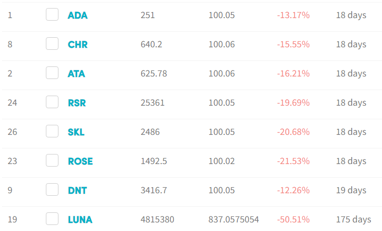Check the box next to RSR
The image size is (382, 231).
pos(52,102)
